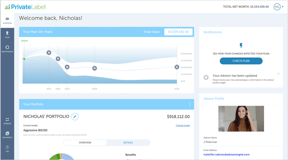Click the 2021 graduation goal marker
The height and width of the screenshot is (160, 288).
pyautogui.click(x=49, y=52)
